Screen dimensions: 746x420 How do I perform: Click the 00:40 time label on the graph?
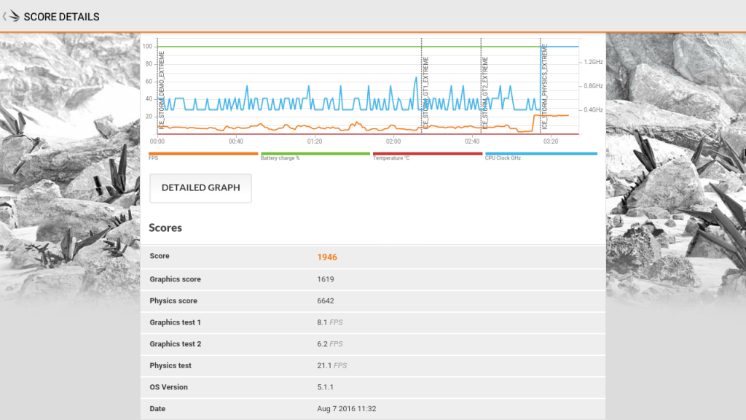(235, 141)
